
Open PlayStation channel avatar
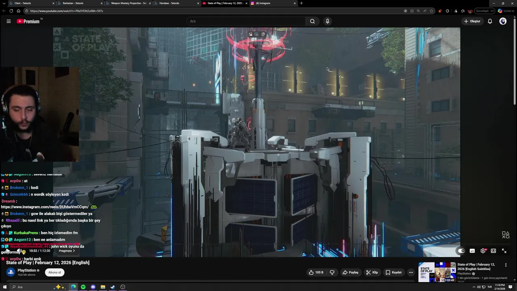11,272
